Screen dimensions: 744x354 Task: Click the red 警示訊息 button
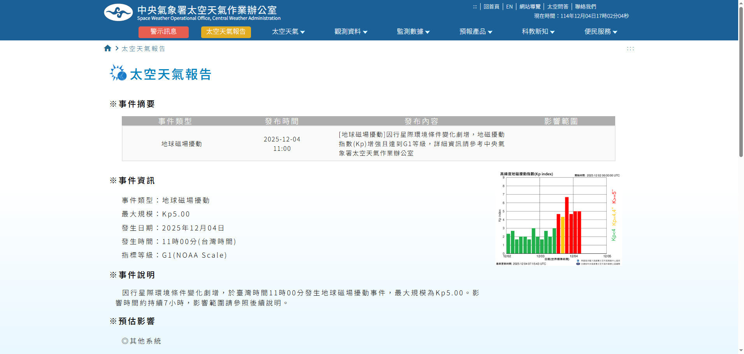[163, 32]
